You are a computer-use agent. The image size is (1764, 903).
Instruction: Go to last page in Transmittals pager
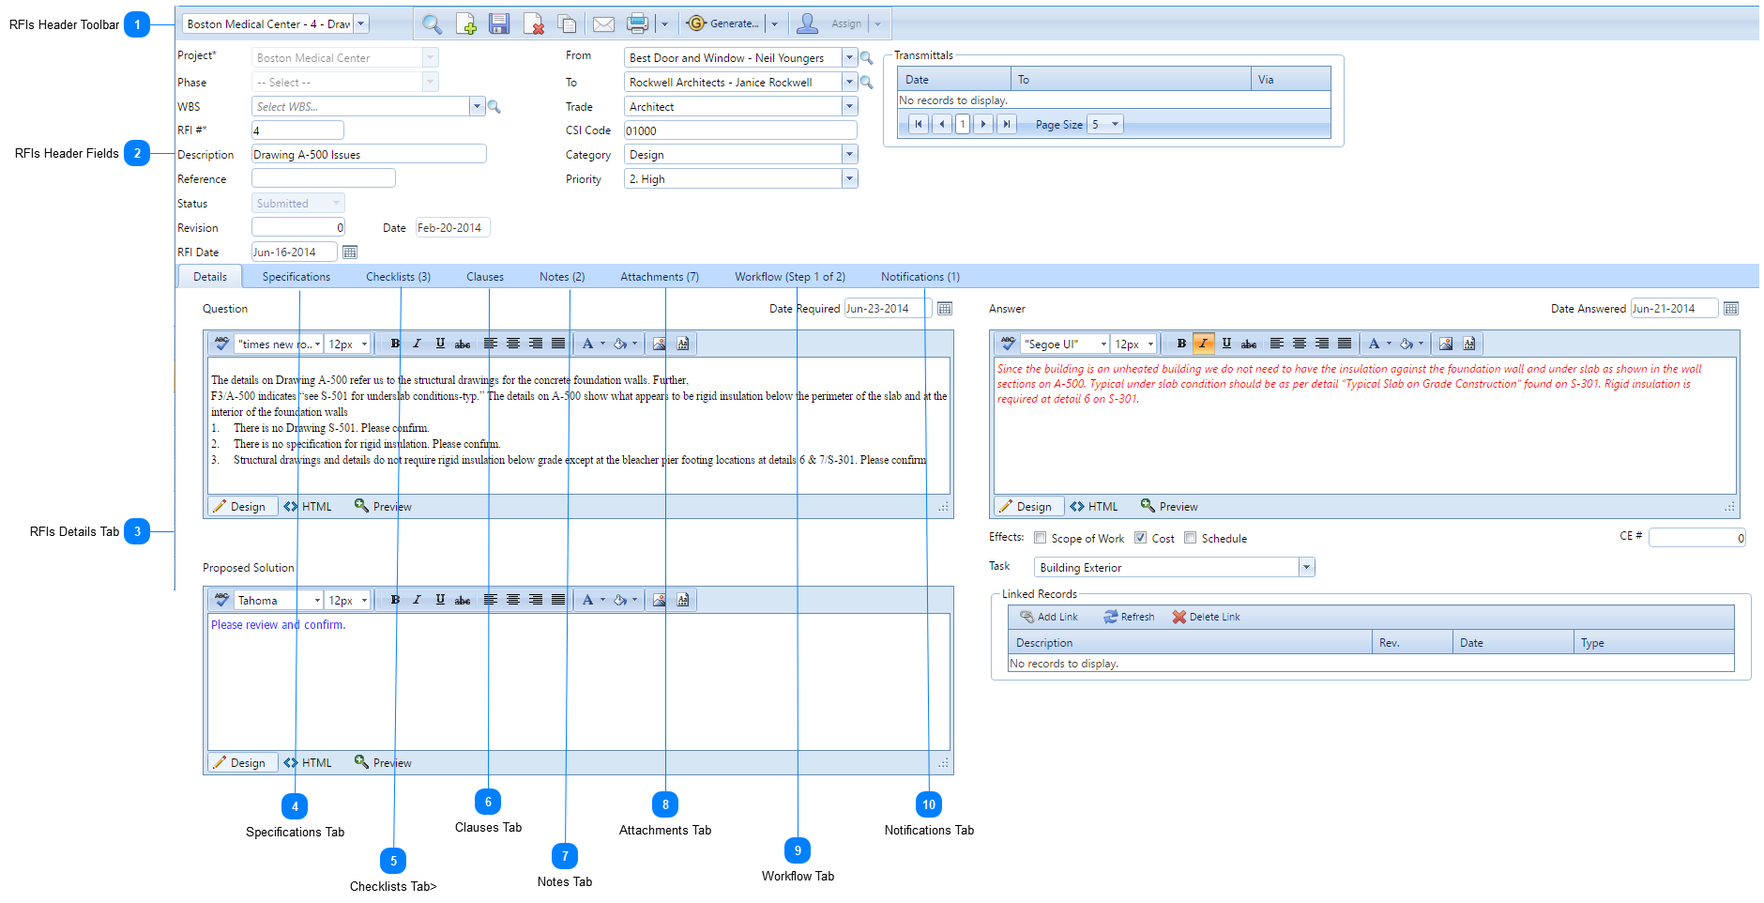point(1006,124)
